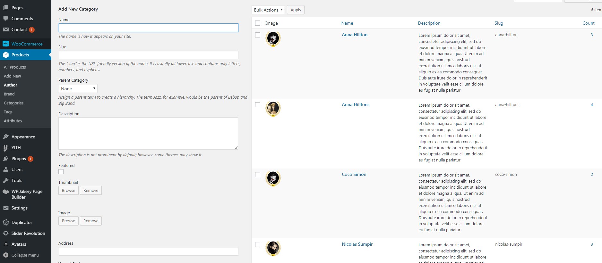Open the Bulk Actions dropdown
The height and width of the screenshot is (263, 602).
coord(268,10)
